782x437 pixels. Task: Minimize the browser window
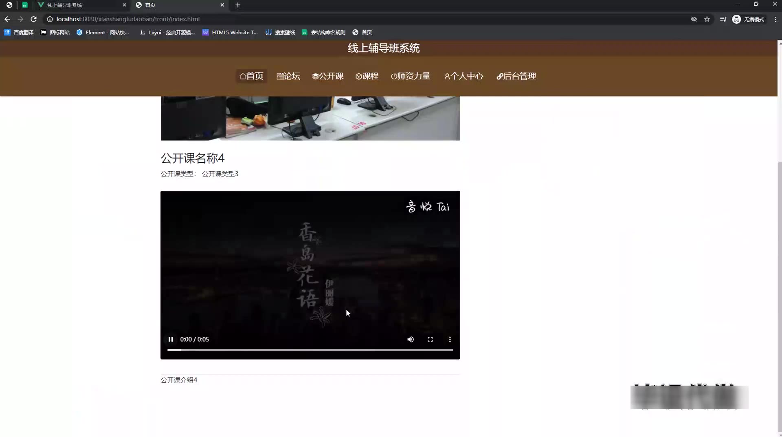pyautogui.click(x=737, y=4)
